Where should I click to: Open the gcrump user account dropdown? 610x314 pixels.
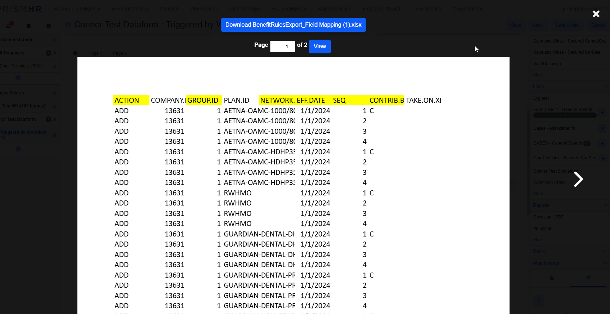(x=584, y=9)
